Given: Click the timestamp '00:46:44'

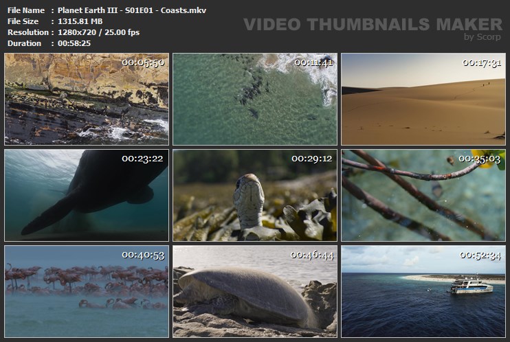Looking at the screenshot, I should tap(312, 255).
